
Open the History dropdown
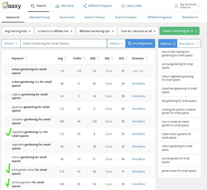(x=116, y=43)
